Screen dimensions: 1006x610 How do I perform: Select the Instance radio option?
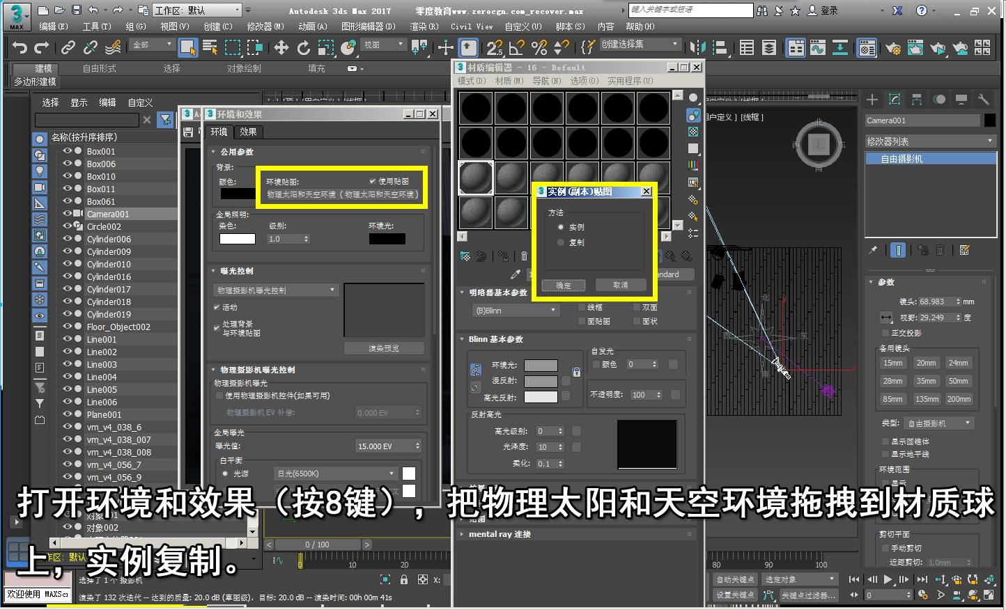[x=561, y=227]
